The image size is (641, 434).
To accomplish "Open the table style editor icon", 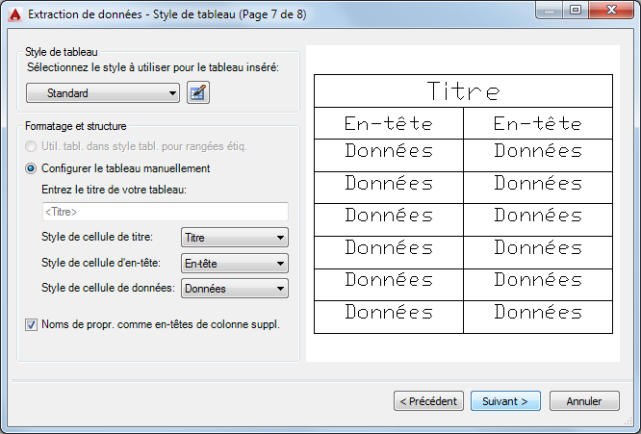I will click(x=198, y=93).
